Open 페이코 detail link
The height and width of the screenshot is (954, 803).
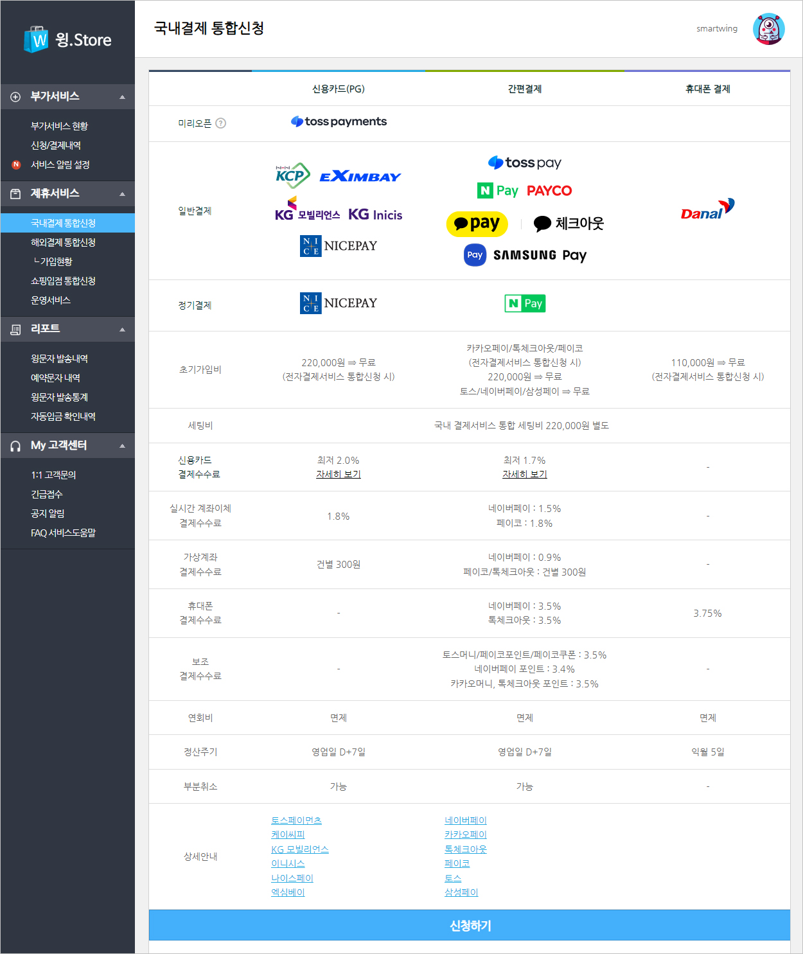pos(457,863)
